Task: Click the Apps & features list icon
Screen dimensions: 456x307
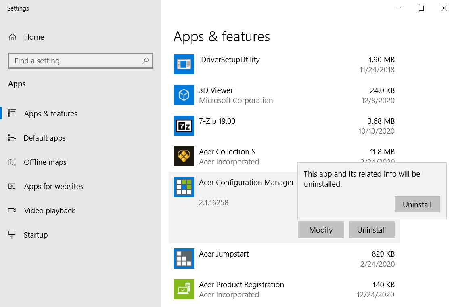Action: click(x=12, y=113)
